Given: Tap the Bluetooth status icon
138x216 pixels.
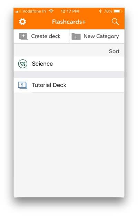Looking at the screenshot, I should [x=100, y=11].
